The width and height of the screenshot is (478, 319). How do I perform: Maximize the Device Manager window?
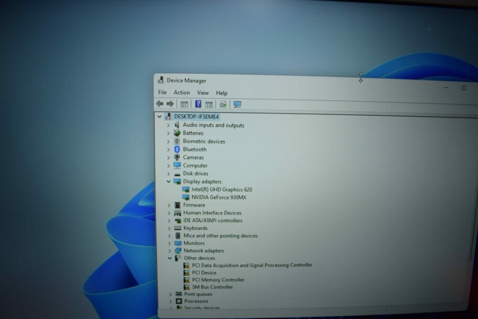pyautogui.click(x=464, y=88)
